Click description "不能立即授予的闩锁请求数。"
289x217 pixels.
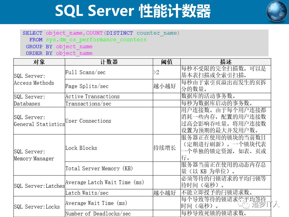click(217, 193)
